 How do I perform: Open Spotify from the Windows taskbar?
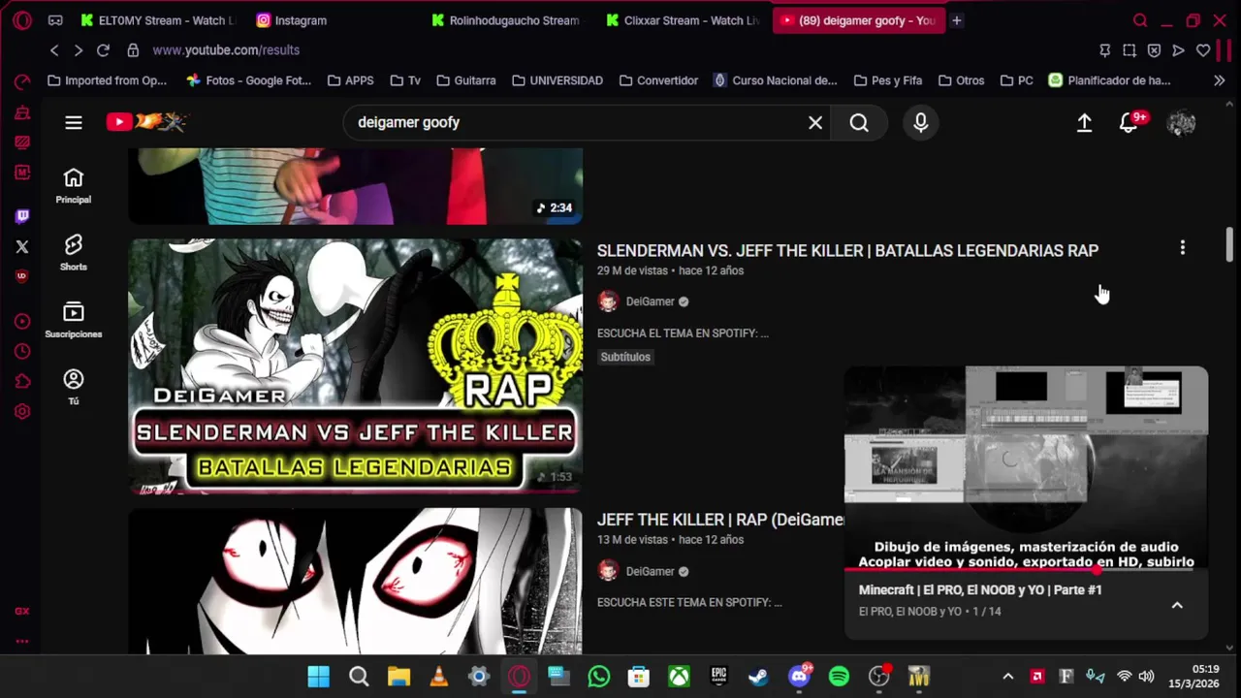840,677
